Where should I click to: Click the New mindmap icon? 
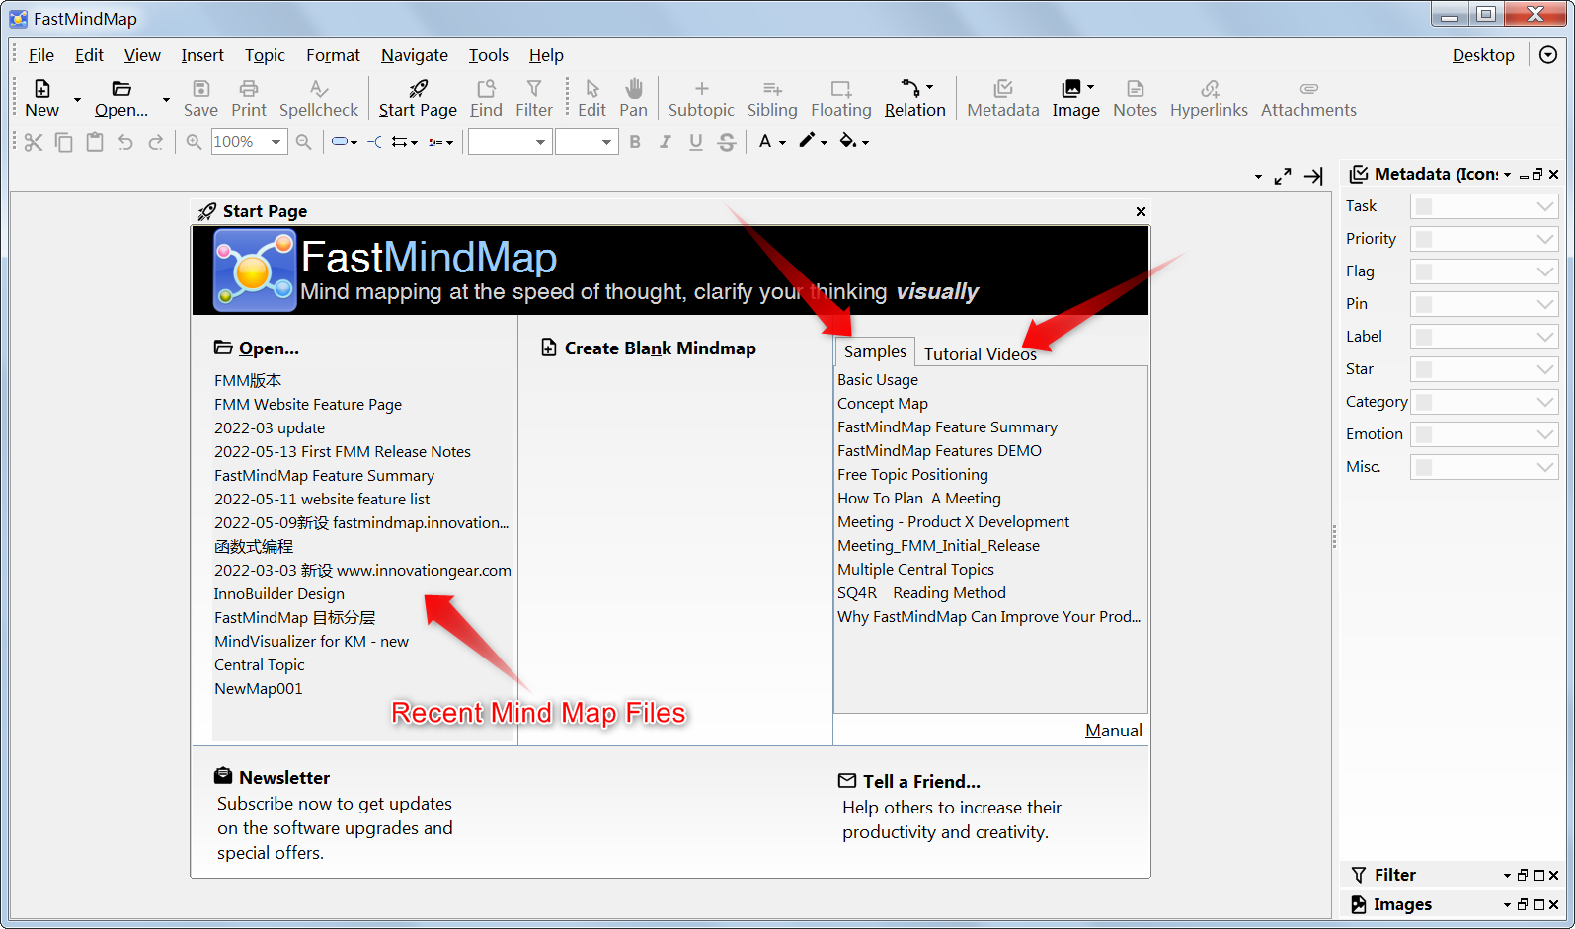click(x=41, y=89)
